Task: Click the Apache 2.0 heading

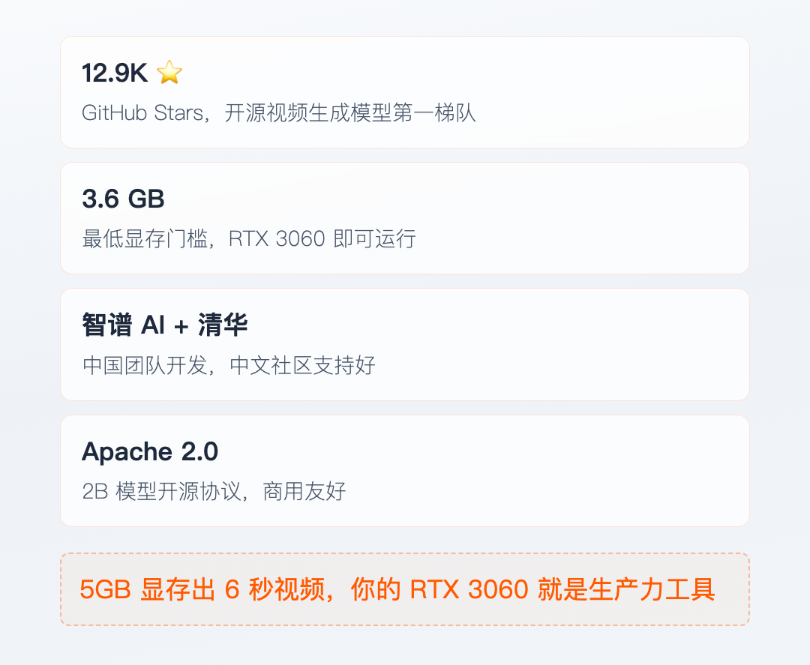Action: point(150,452)
